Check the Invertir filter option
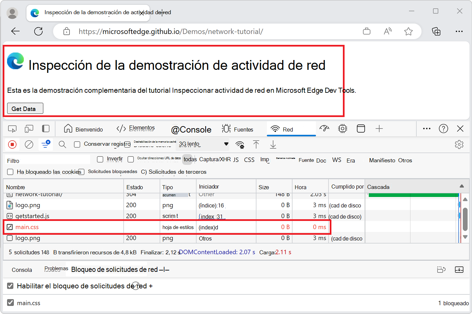The height and width of the screenshot is (314, 472). pos(100,159)
